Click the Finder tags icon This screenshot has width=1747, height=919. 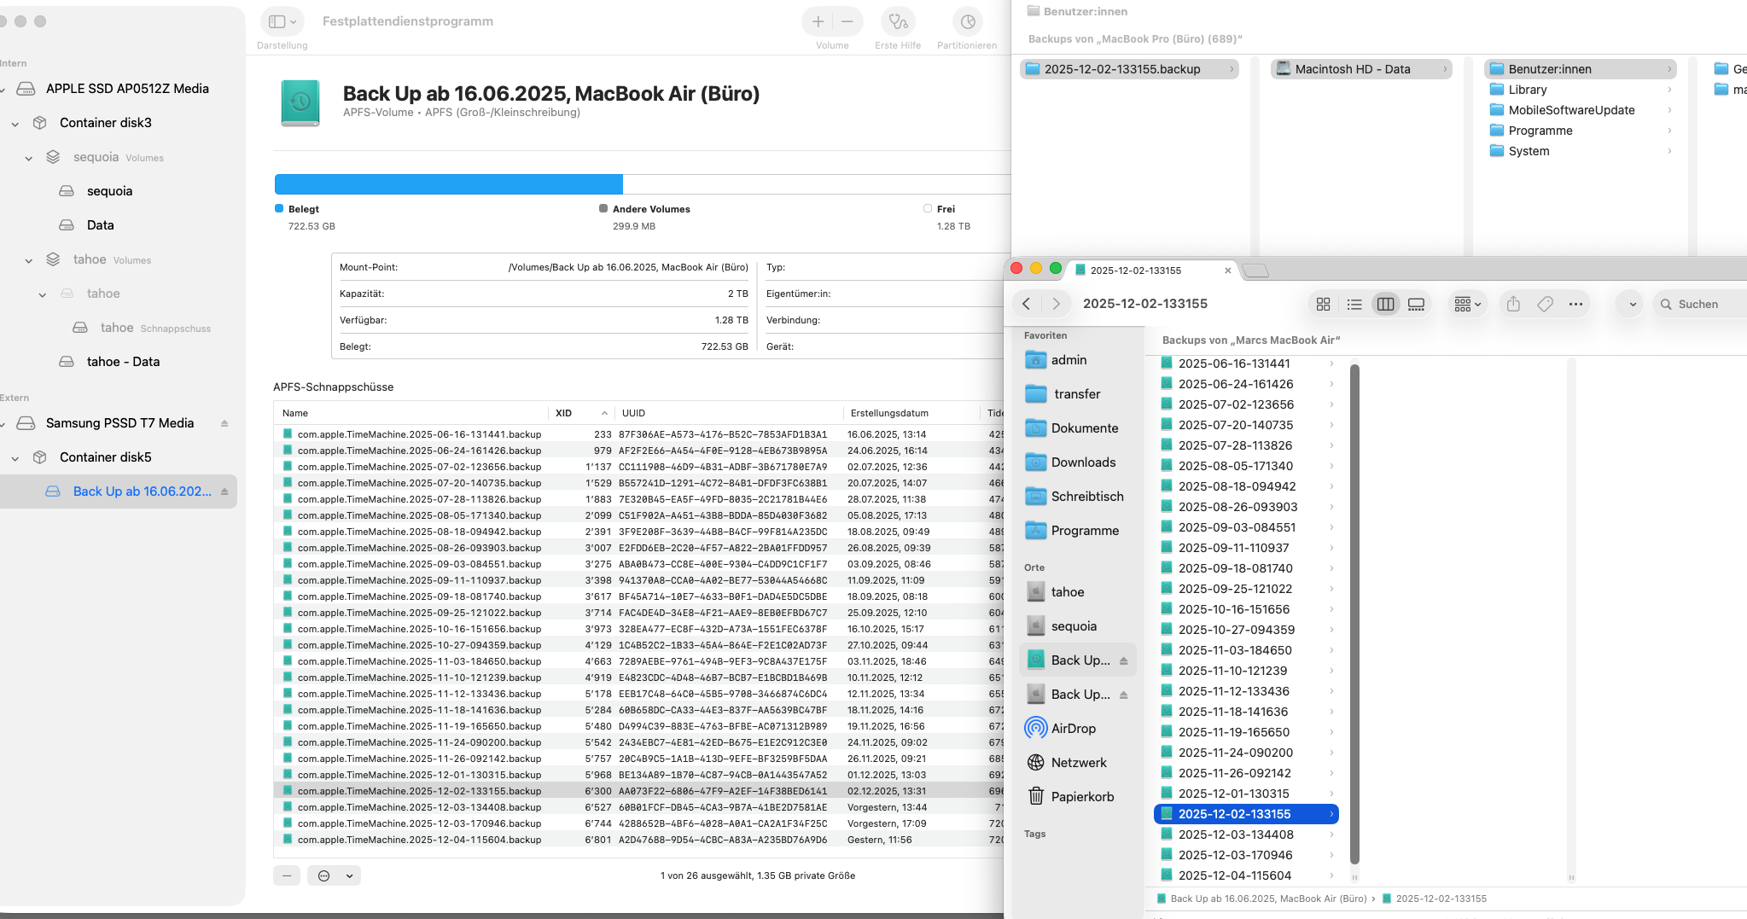(x=1545, y=305)
